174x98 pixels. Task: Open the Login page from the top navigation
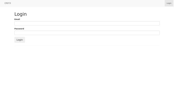(169, 3)
